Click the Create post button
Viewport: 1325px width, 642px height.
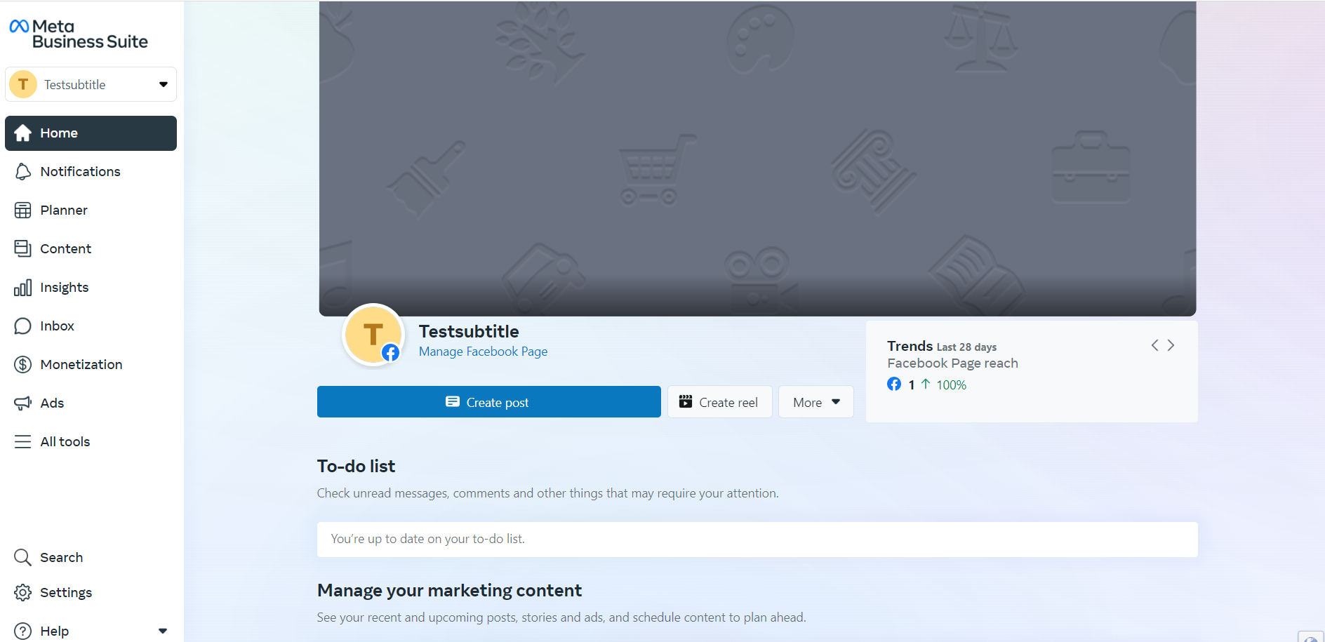(x=488, y=402)
